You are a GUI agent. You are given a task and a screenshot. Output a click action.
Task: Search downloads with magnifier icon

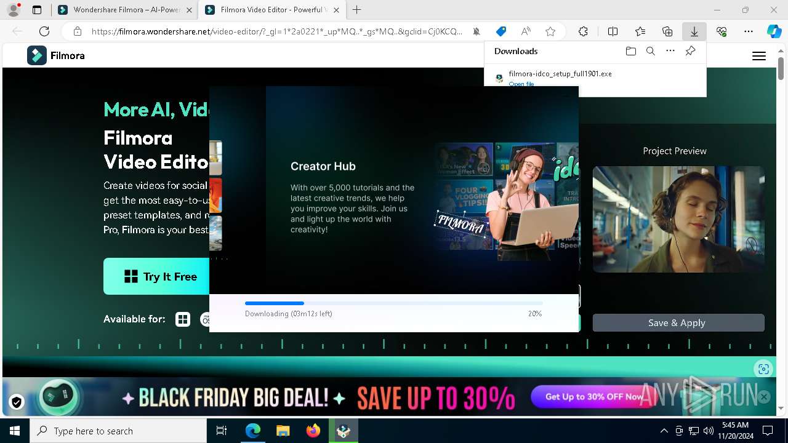tap(651, 51)
